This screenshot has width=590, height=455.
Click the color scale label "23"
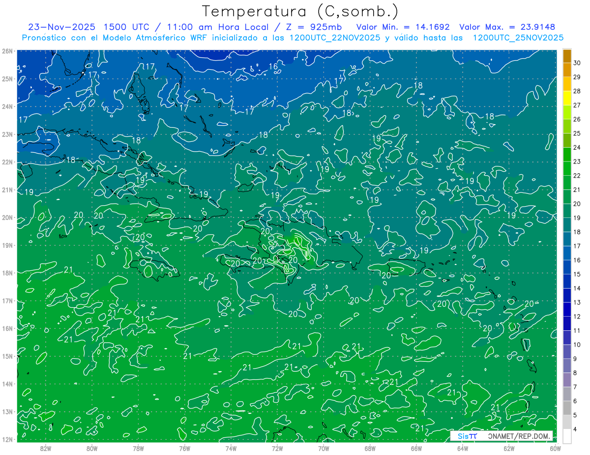click(x=577, y=161)
